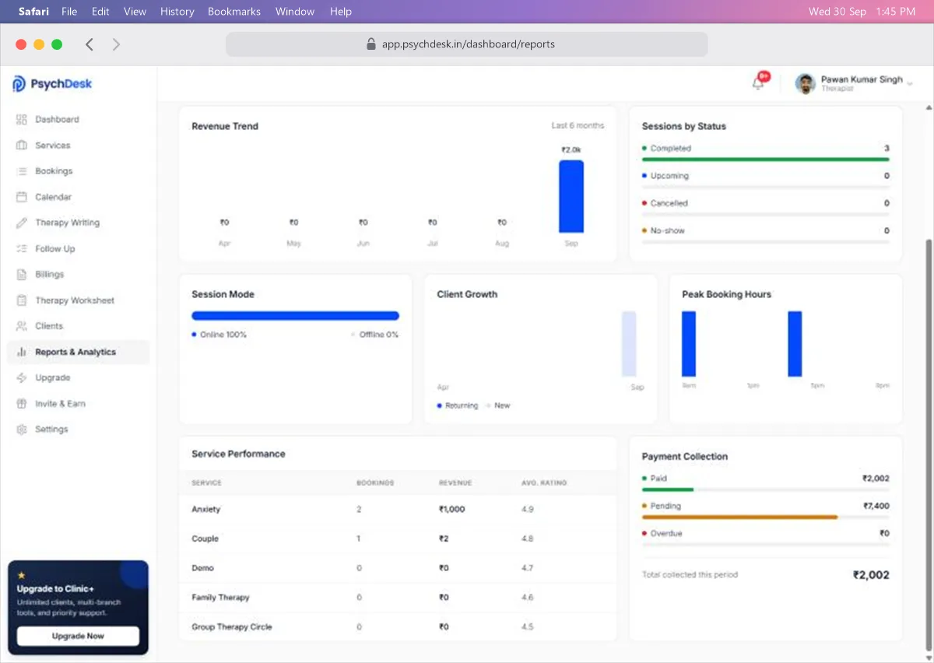Open Safari File menu

(x=69, y=12)
